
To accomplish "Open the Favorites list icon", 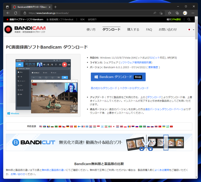I will (170, 13).
